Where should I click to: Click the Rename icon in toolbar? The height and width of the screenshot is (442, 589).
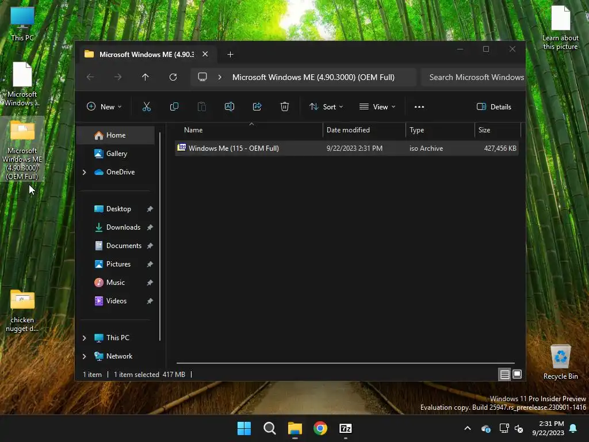[x=229, y=106]
